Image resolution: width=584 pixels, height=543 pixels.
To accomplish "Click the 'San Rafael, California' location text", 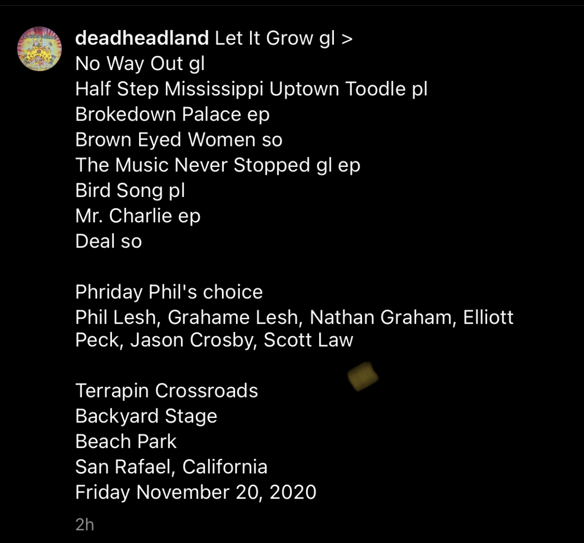I will 171,467.
